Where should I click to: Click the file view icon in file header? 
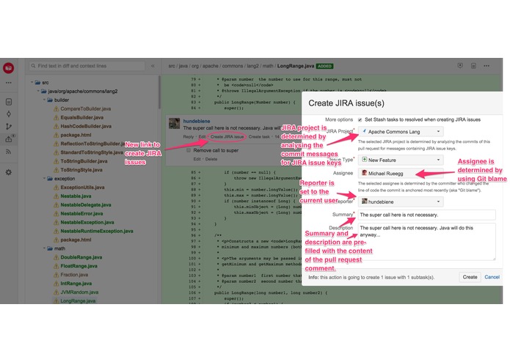(x=473, y=66)
